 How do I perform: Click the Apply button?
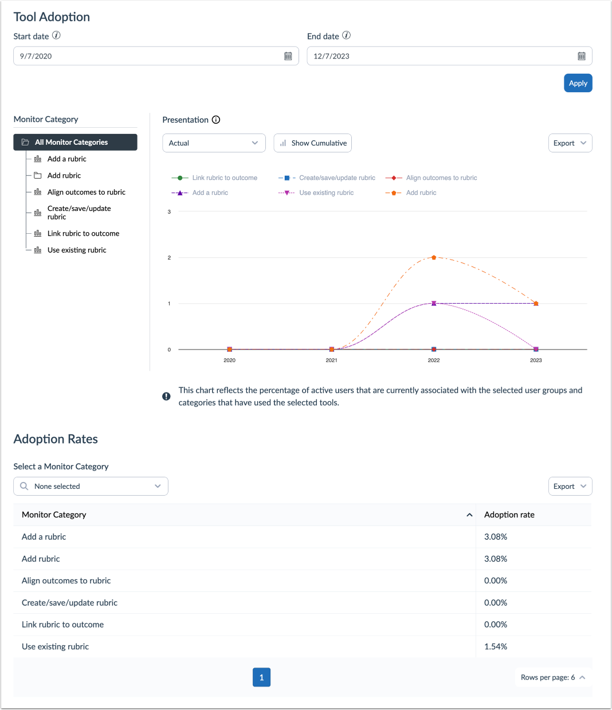[578, 83]
